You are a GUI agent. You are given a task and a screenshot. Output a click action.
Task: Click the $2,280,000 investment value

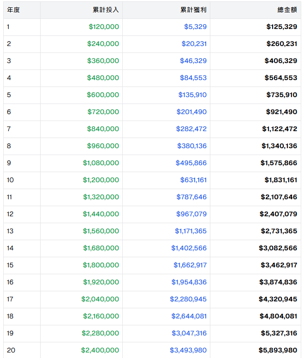coord(100,333)
